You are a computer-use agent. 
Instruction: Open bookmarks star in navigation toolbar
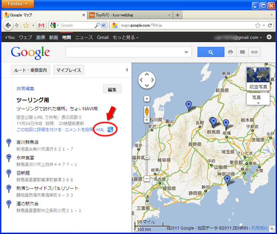pyautogui.click(x=26, y=26)
